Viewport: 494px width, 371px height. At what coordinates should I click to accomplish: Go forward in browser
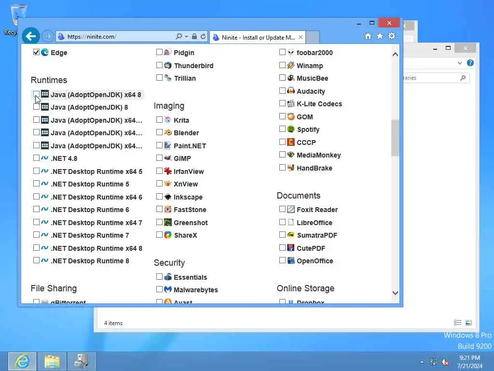click(x=48, y=36)
